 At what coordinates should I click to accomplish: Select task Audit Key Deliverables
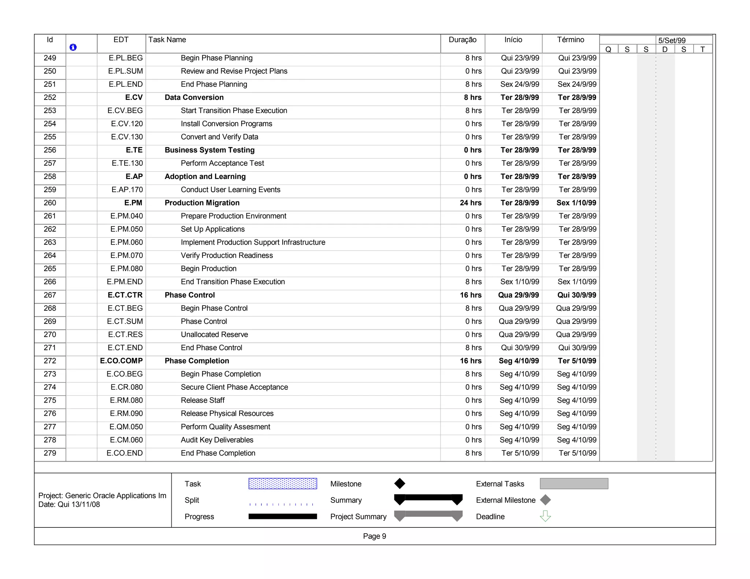click(x=217, y=440)
